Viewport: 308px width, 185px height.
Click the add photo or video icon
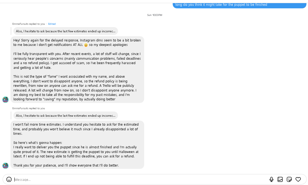click(x=280, y=179)
